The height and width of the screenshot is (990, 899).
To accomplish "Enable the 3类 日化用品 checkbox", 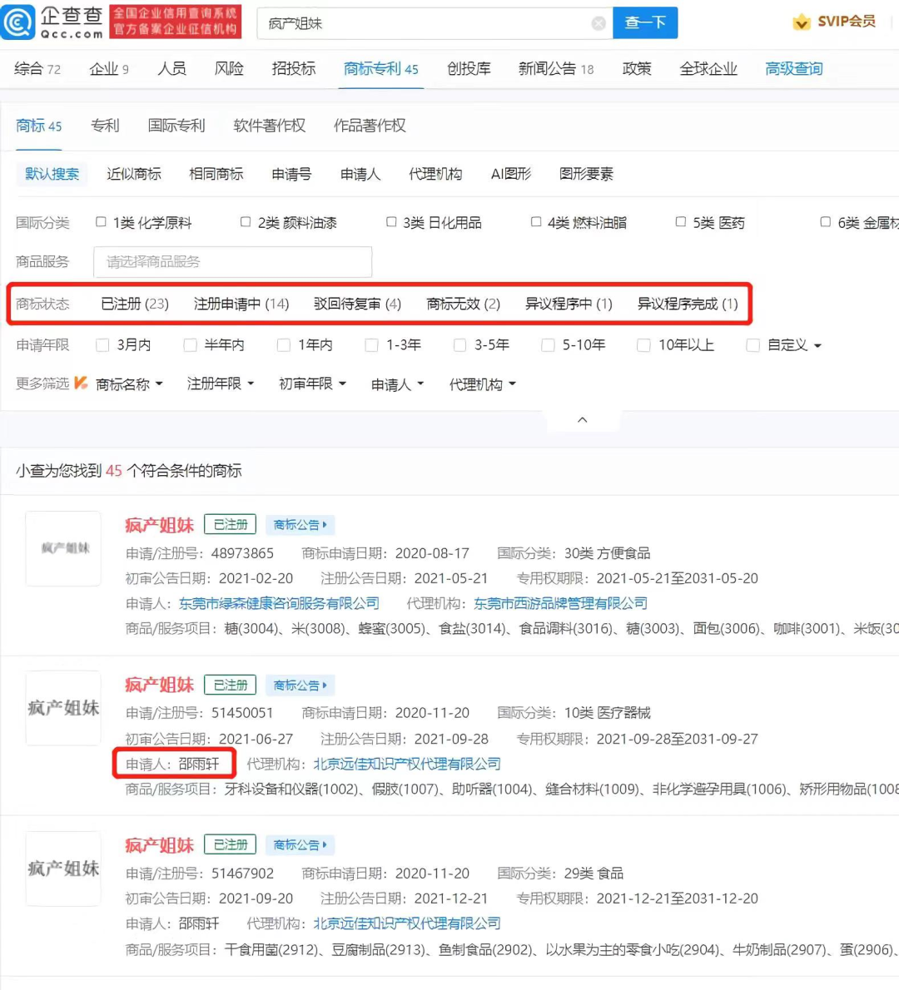I will 391,221.
